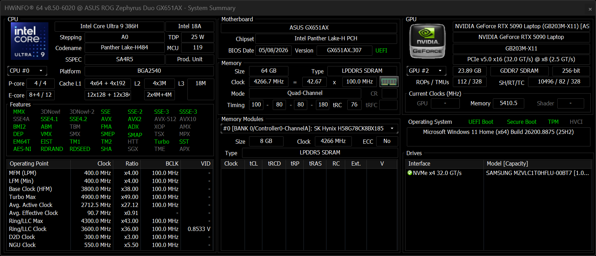The image size is (596, 256).
Task: Click the Codename Panther Lake-H484 field
Action: tap(125, 48)
